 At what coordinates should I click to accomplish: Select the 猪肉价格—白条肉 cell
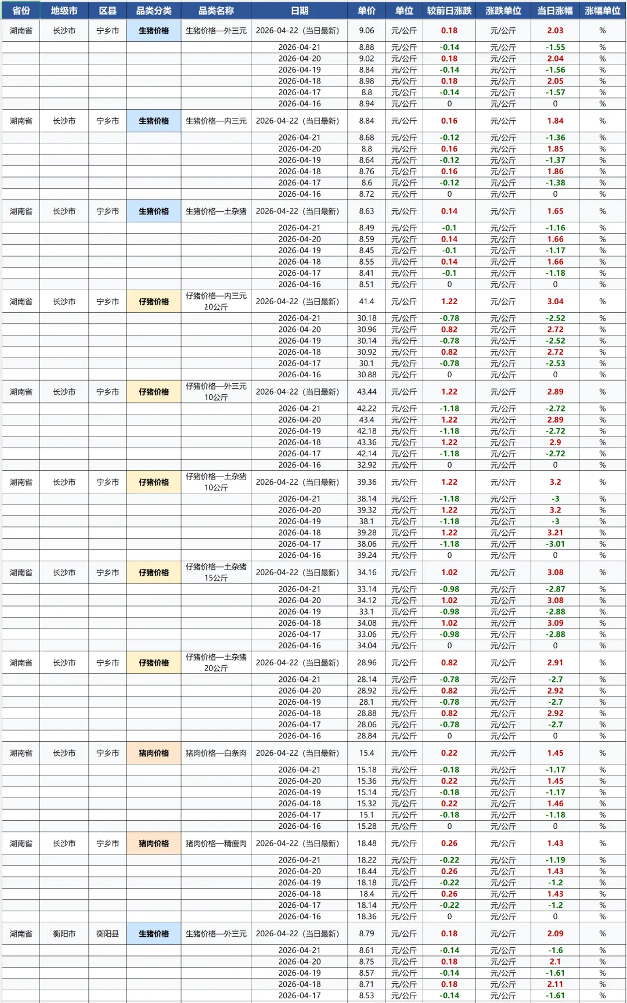click(216, 753)
